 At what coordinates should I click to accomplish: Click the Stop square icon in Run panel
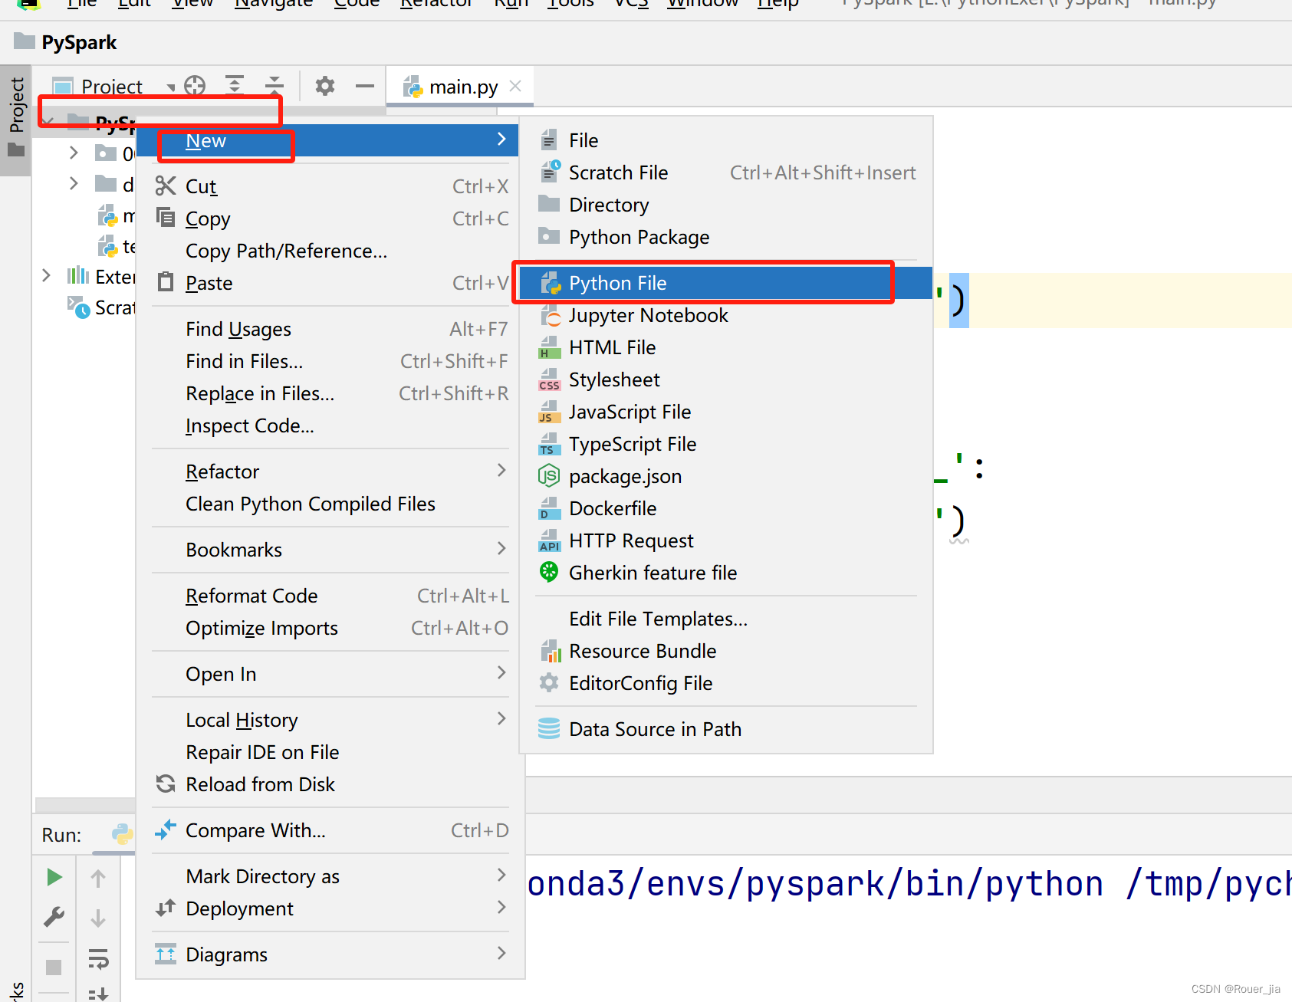54,967
